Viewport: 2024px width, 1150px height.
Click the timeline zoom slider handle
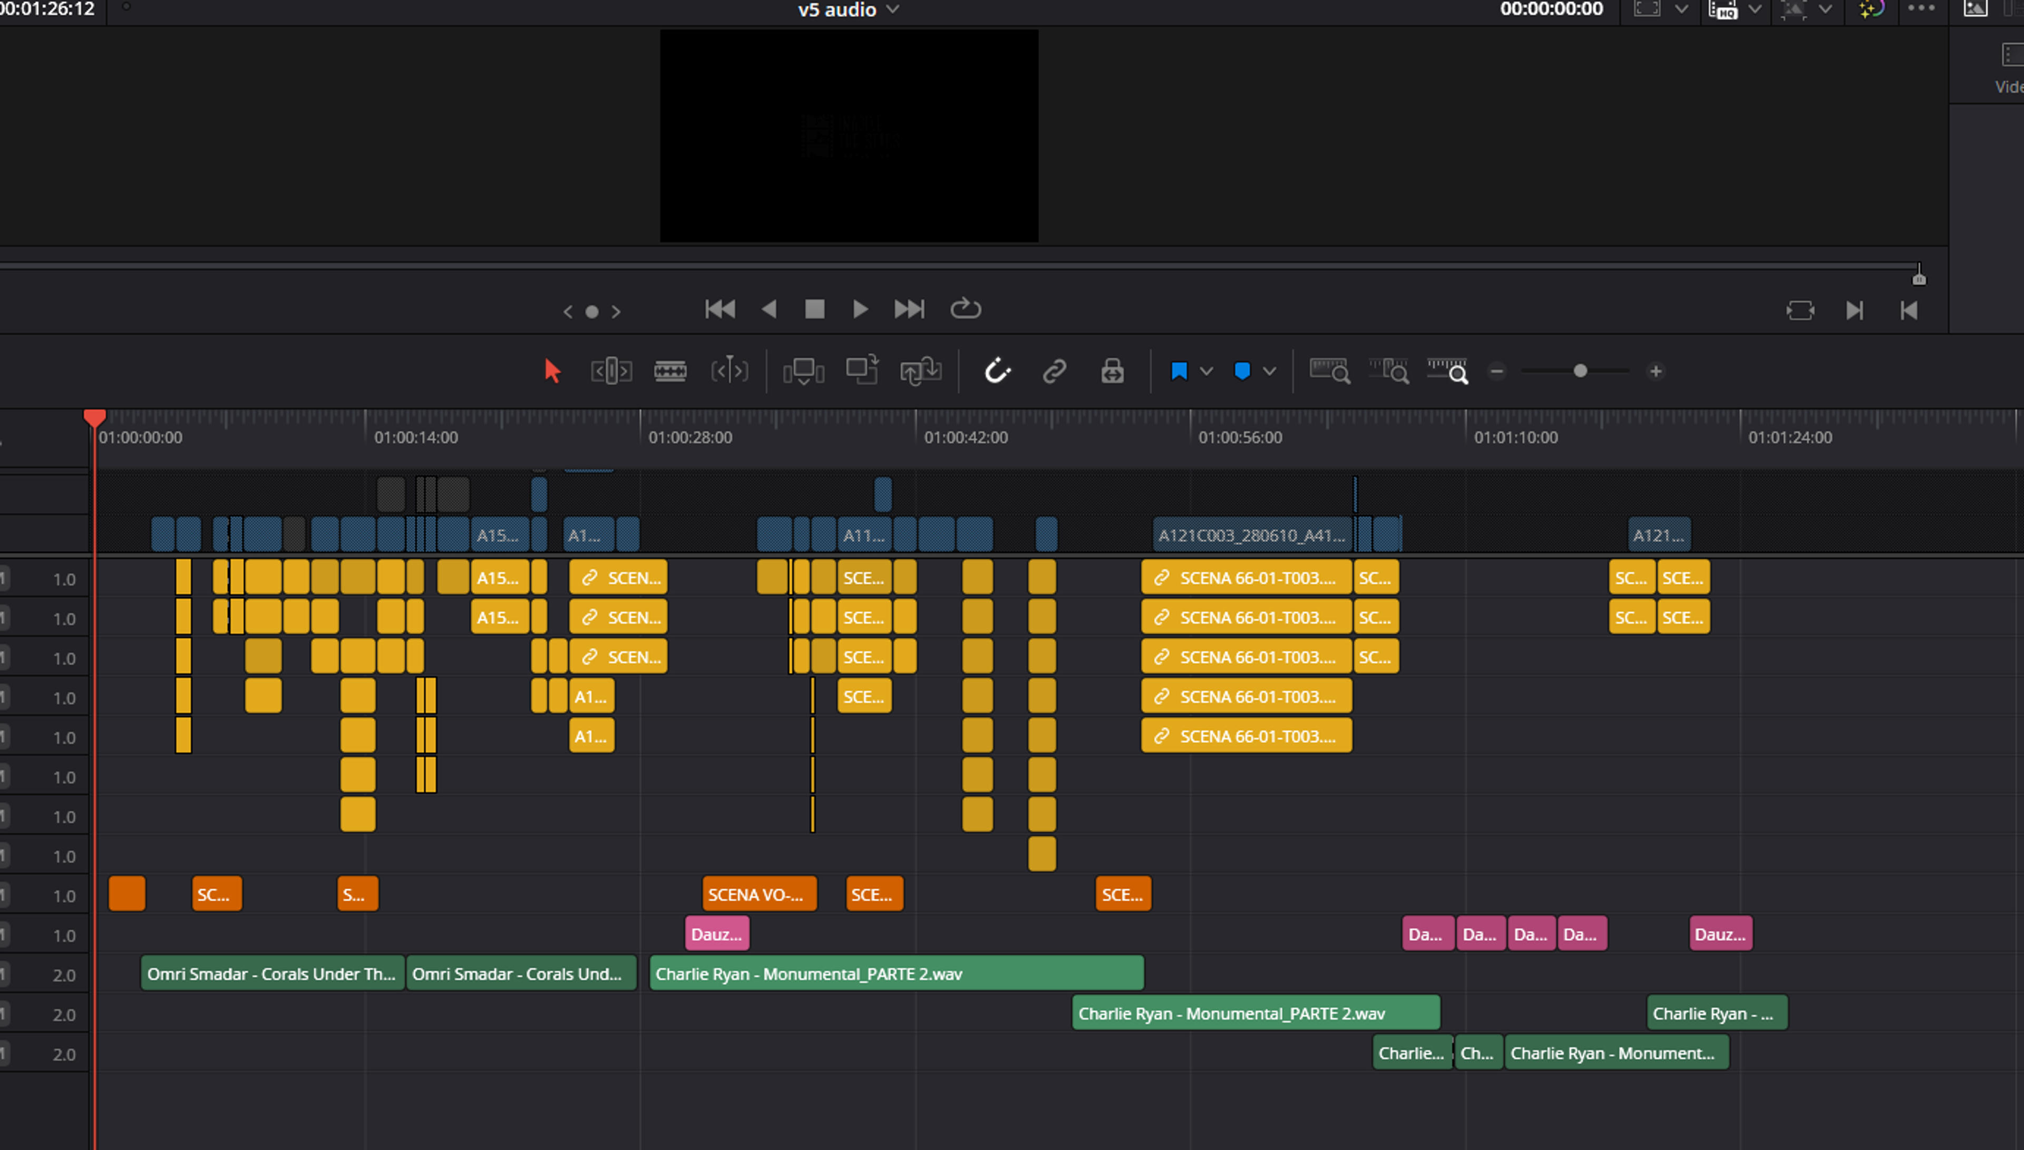click(1580, 371)
